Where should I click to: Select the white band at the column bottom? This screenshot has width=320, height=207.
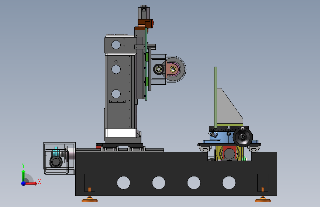[x=120, y=133]
